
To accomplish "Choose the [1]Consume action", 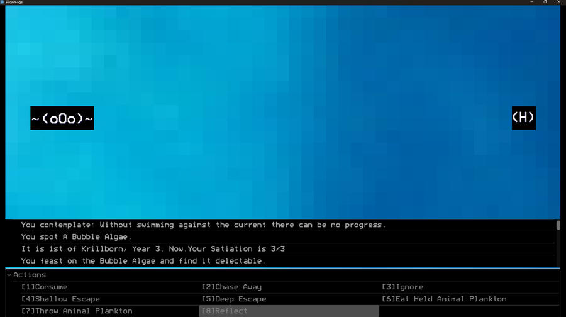I will pyautogui.click(x=45, y=287).
